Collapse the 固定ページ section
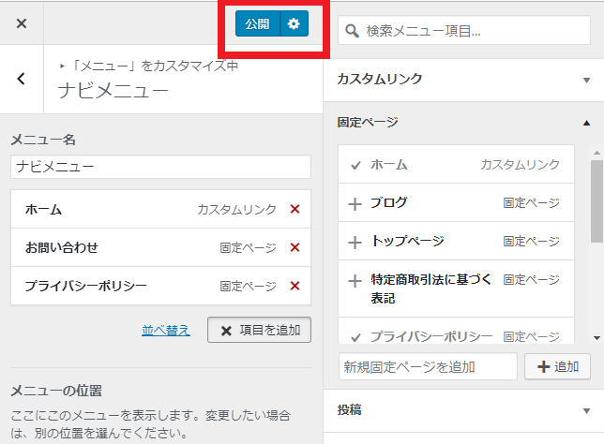The image size is (604, 444). click(585, 122)
